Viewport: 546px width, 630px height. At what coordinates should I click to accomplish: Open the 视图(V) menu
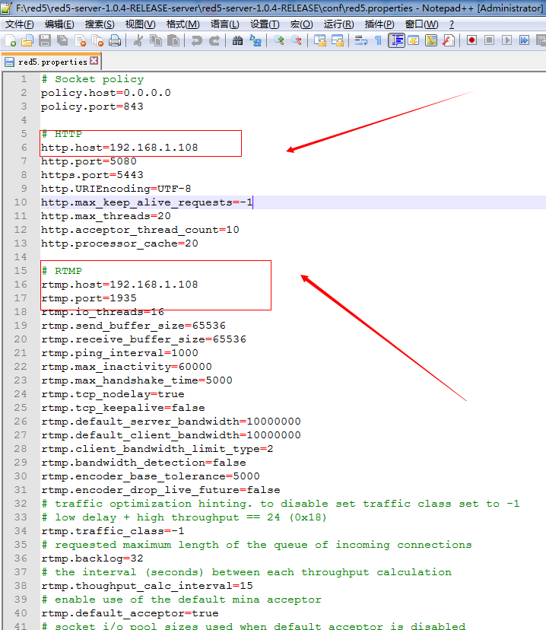(140, 24)
